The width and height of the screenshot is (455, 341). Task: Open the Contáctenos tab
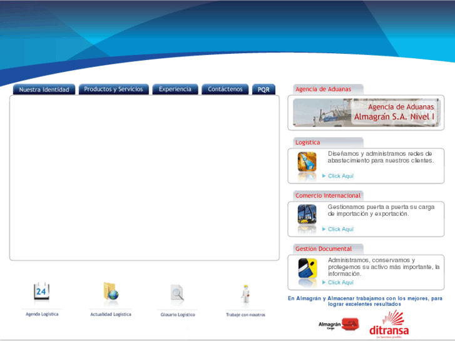pyautogui.click(x=225, y=89)
